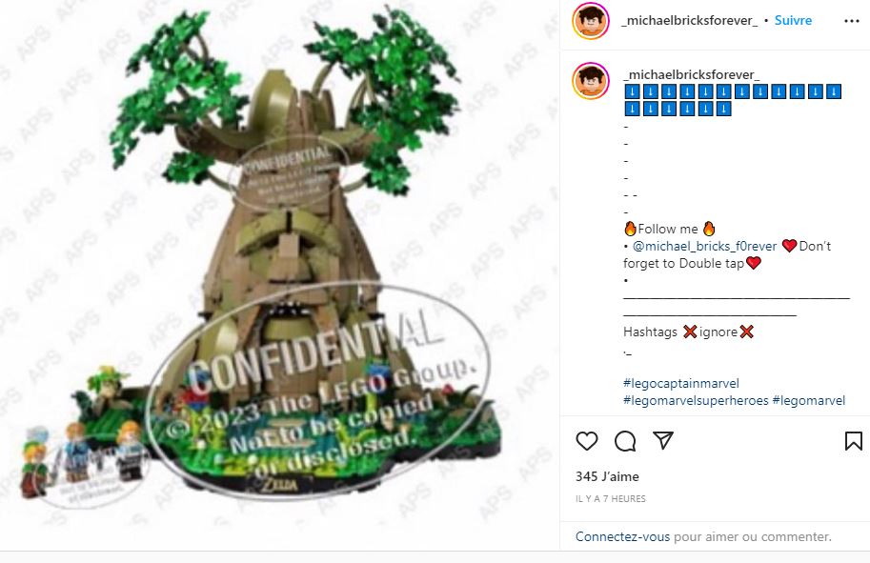Image resolution: width=870 pixels, height=563 pixels.
Task: Open the #legomarvel hashtag
Action: coord(808,400)
